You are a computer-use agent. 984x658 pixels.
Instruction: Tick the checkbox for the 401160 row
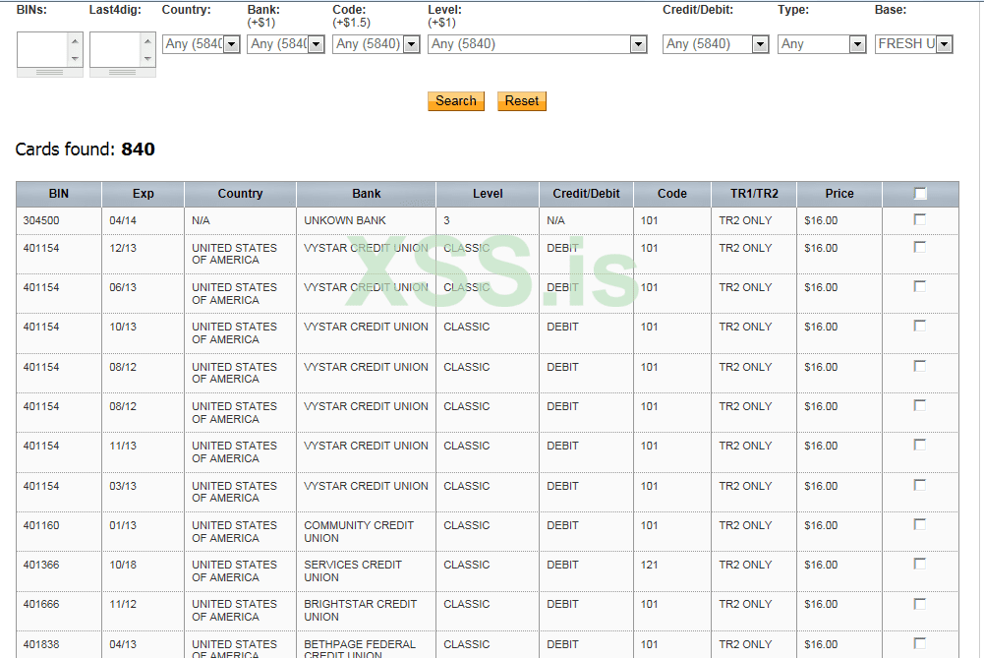tap(920, 524)
